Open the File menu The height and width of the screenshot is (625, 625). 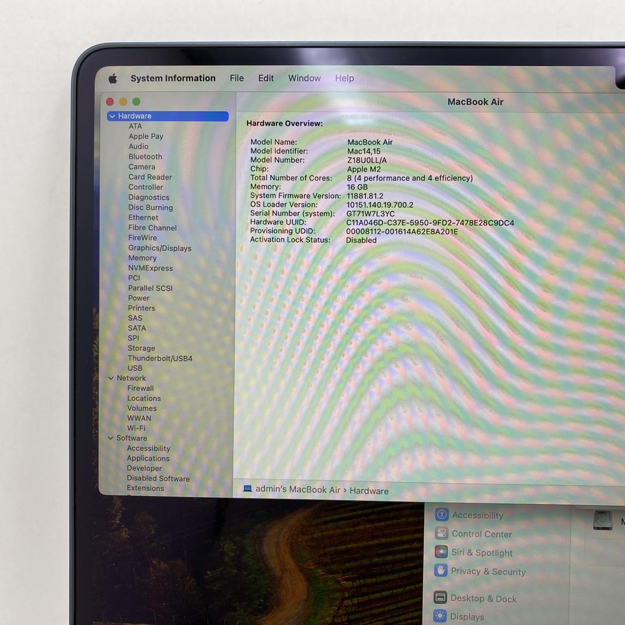(237, 78)
